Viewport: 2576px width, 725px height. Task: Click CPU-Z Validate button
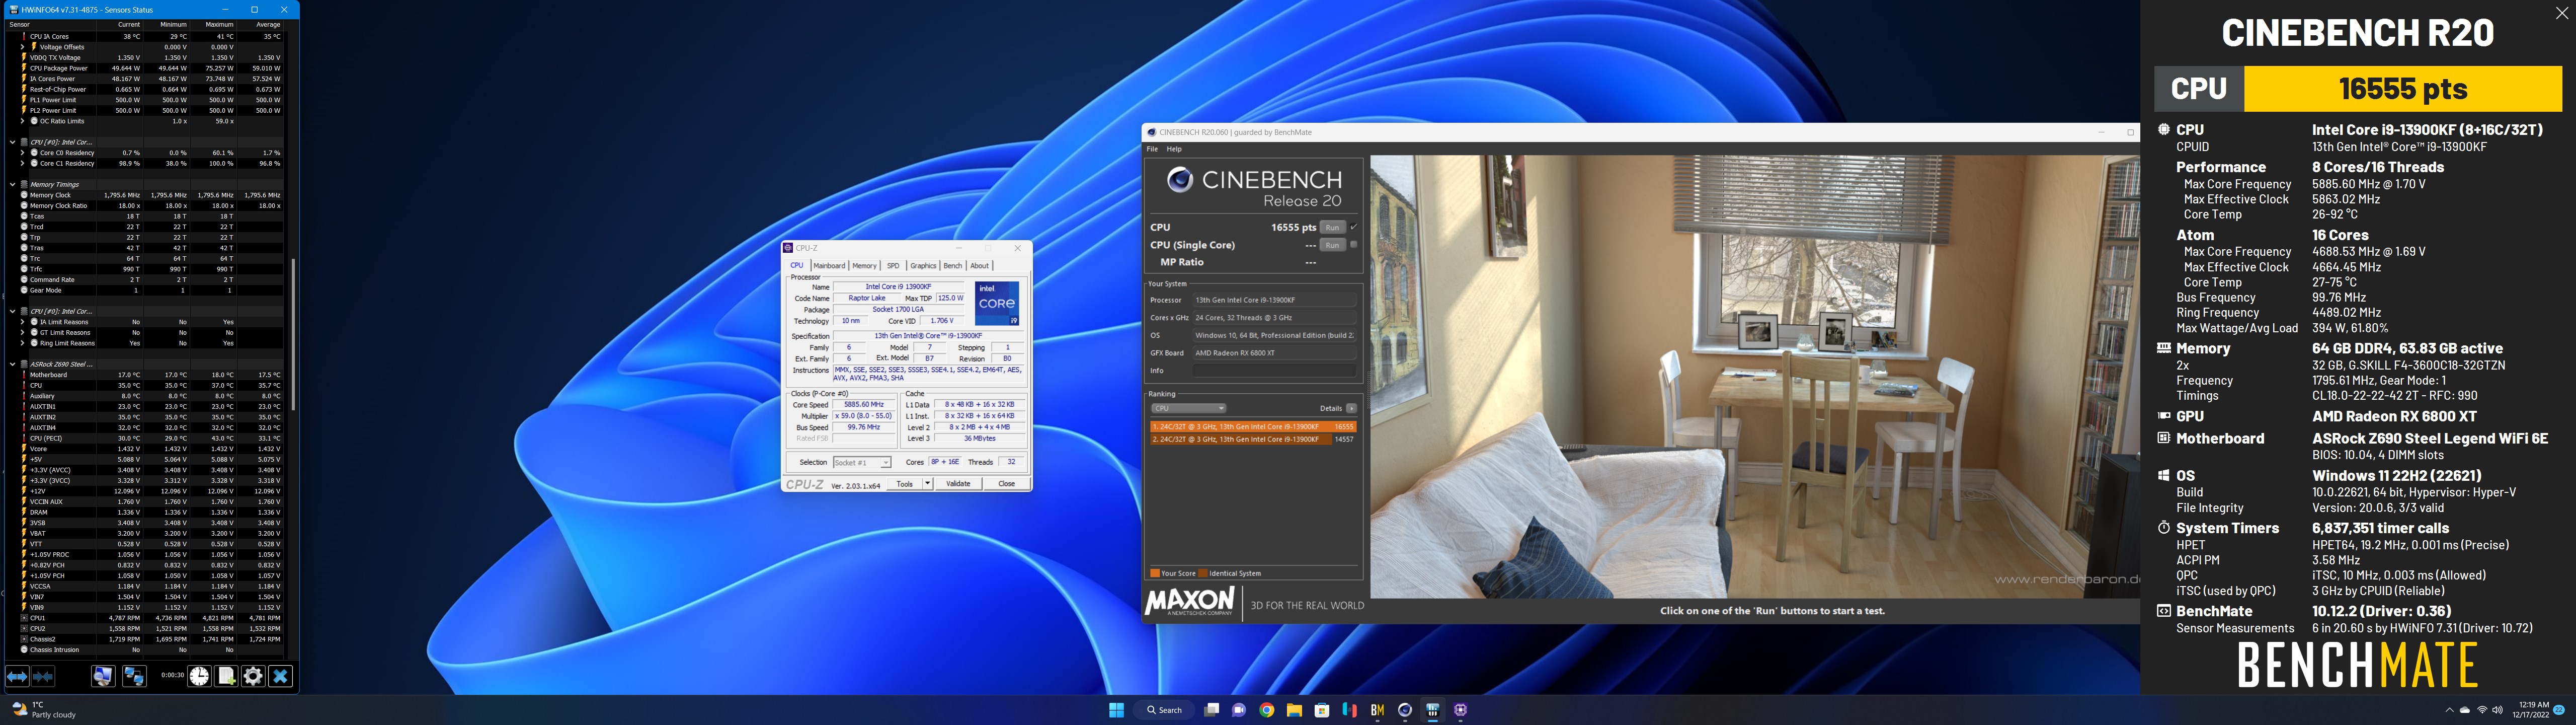(958, 484)
